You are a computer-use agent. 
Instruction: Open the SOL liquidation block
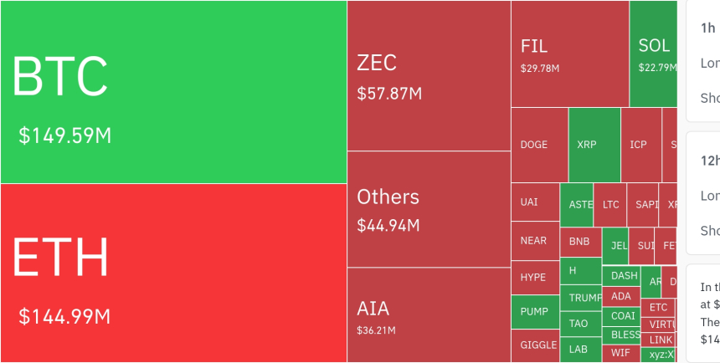[653, 54]
